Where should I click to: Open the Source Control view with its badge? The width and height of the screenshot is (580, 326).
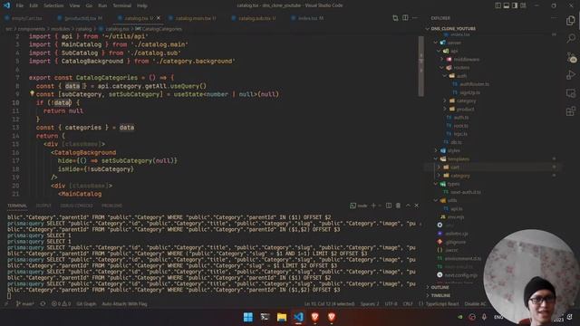[x=571, y=57]
